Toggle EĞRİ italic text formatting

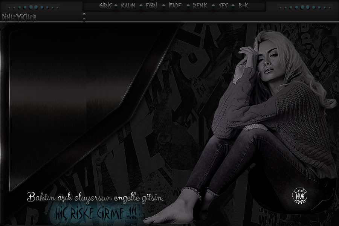(x=151, y=6)
